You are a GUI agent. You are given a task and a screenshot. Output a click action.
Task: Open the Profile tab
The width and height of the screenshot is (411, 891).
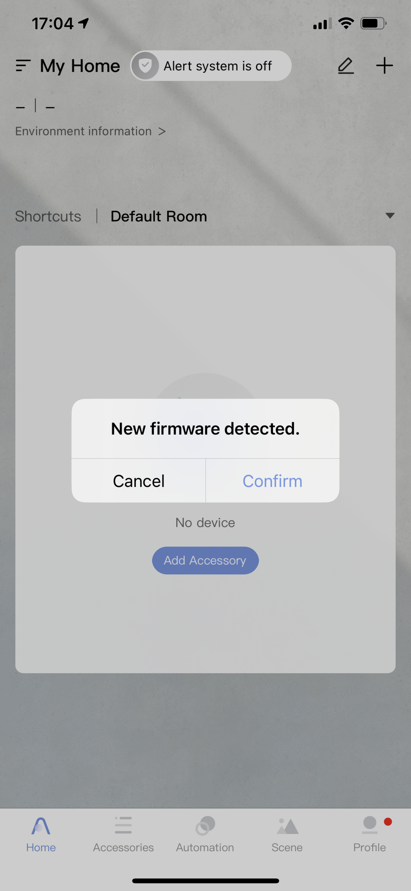pos(370,835)
